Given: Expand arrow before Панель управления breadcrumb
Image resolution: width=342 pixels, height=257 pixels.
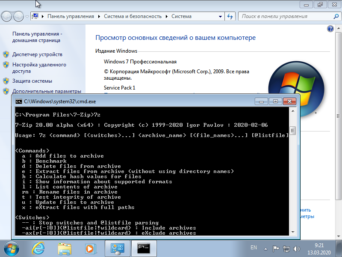Looking at the screenshot, I should (x=43, y=16).
